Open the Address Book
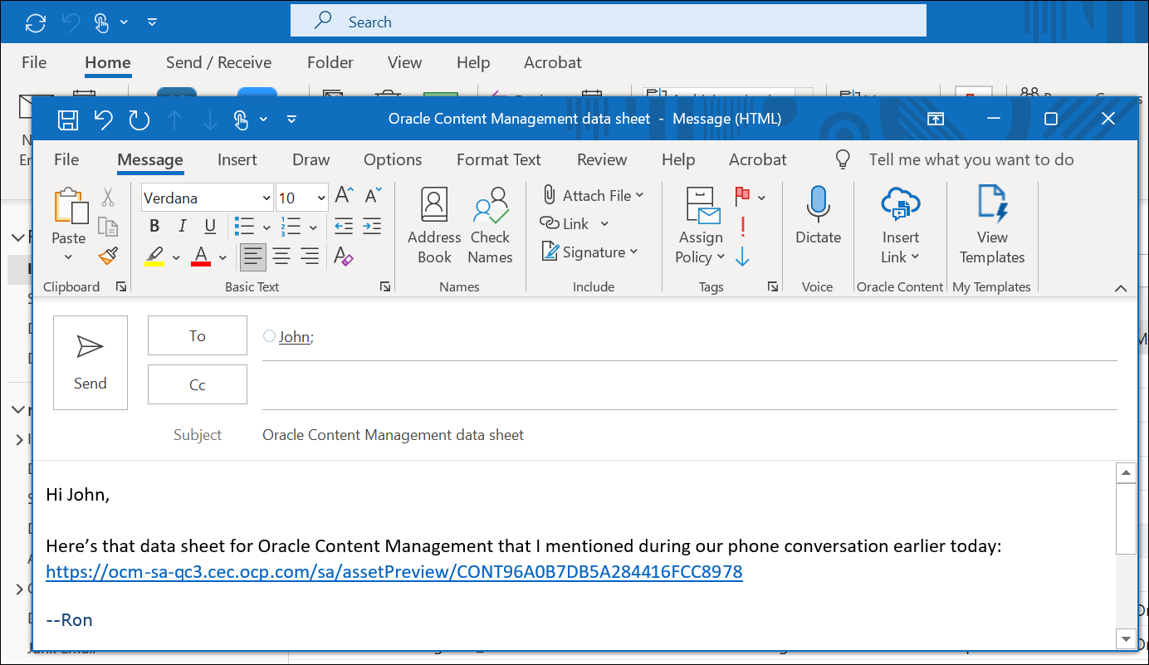Screen dimensions: 1149x665 click(x=433, y=224)
